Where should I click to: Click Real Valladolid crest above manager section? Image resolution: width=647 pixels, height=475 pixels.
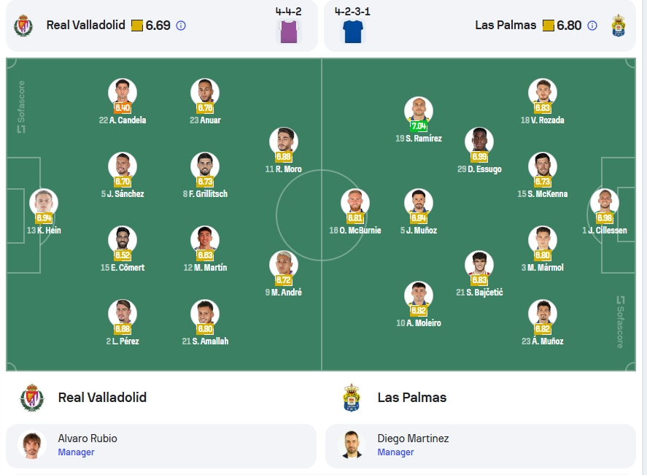(32, 398)
